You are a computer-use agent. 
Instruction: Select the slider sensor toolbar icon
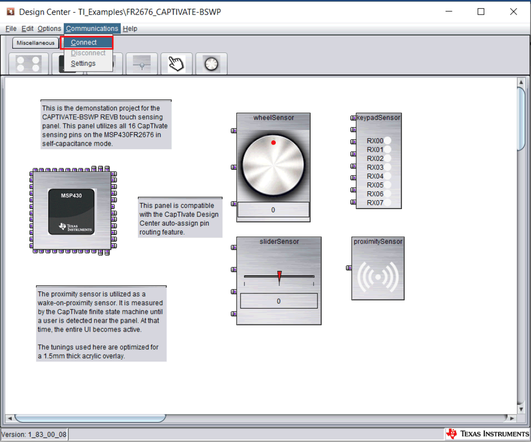point(141,64)
